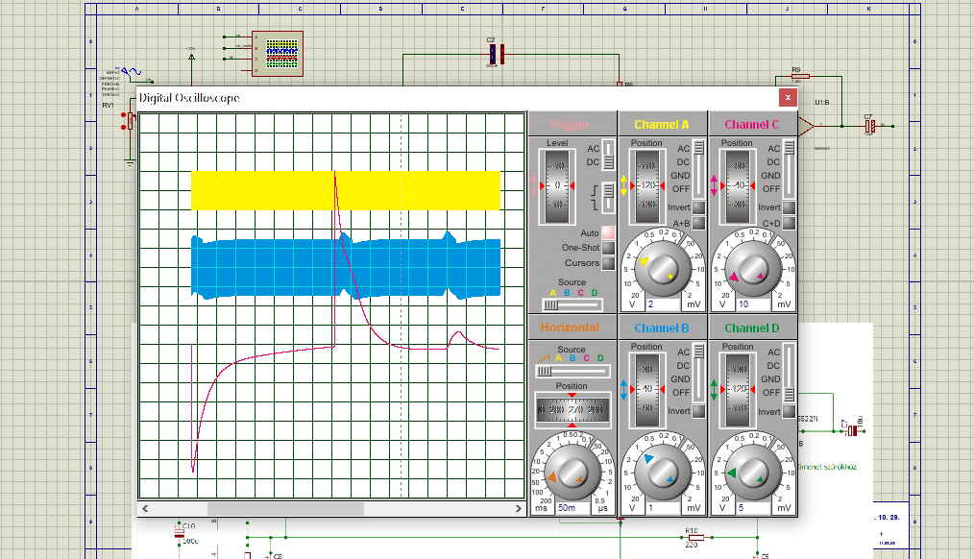Click the Horizontal timebase knob
Screen dimensions: 974x559
pos(571,473)
